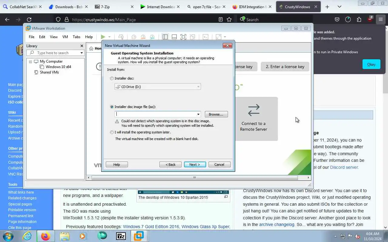Open the Snapshot Manager toolbar icon
Viewport: 388px width, 242px height.
click(152, 37)
